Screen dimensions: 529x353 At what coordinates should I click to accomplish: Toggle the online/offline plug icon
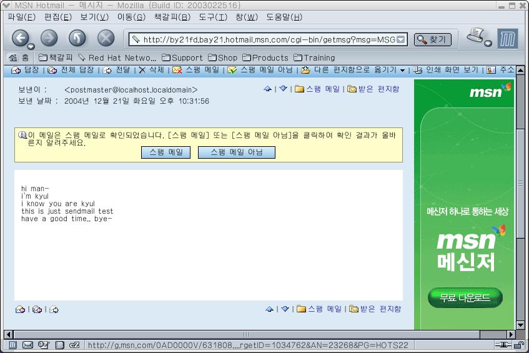click(x=503, y=345)
